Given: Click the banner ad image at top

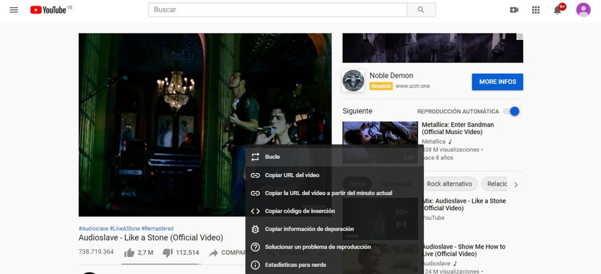Looking at the screenshot, I should [433, 48].
